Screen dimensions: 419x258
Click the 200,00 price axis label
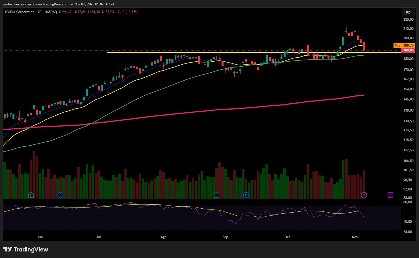pyautogui.click(x=408, y=38)
